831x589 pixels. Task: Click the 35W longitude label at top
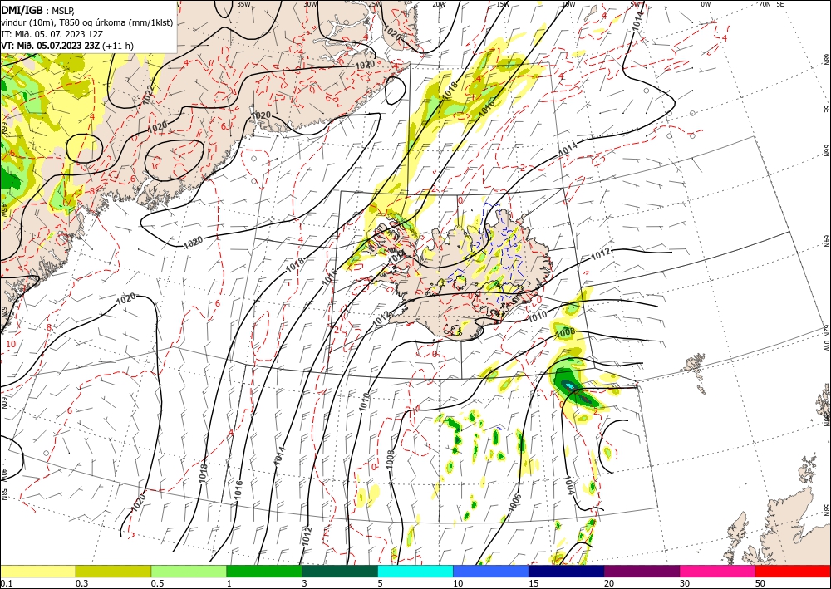point(243,3)
